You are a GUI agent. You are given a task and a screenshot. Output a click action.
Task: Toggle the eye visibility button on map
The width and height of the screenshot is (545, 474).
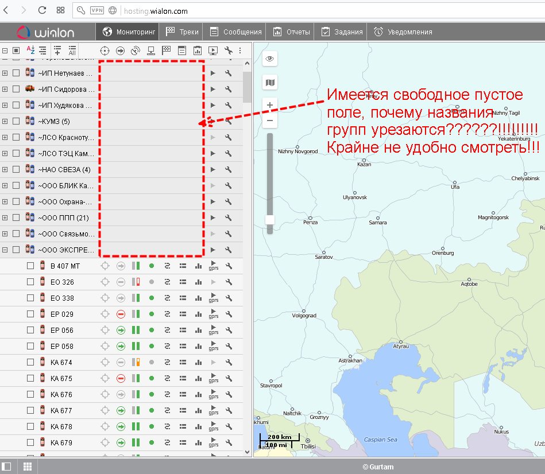point(270,59)
